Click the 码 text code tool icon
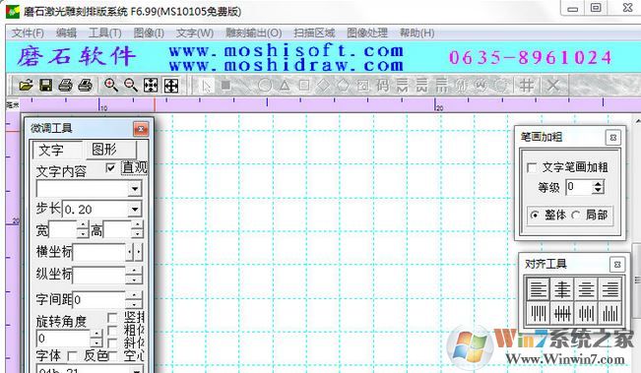The height and width of the screenshot is (373, 641). (x=383, y=86)
